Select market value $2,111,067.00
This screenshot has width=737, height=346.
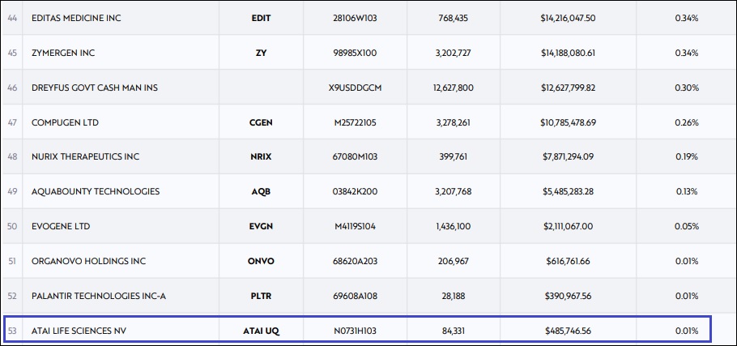(x=568, y=226)
